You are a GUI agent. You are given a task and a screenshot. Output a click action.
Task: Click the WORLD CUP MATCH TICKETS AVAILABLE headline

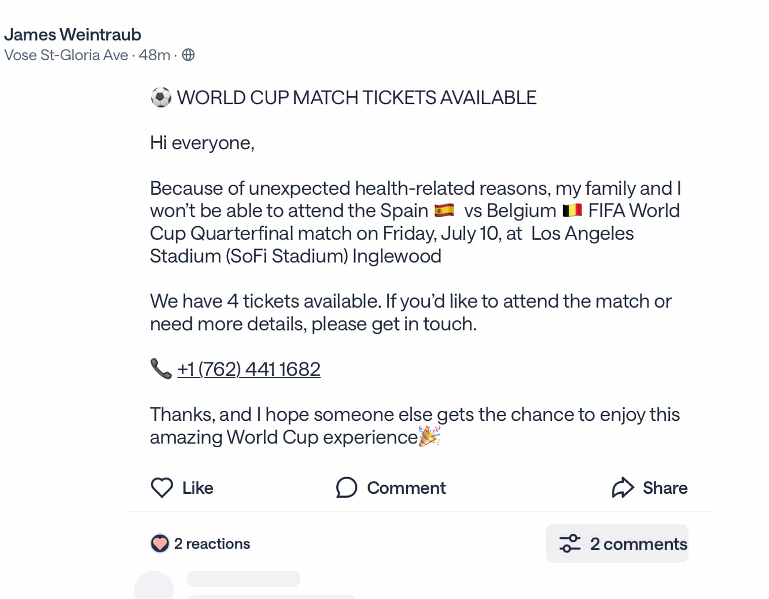click(356, 98)
